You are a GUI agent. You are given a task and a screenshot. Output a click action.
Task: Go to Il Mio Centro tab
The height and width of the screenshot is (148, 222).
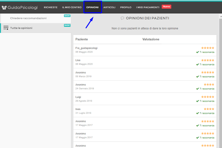(x=72, y=8)
